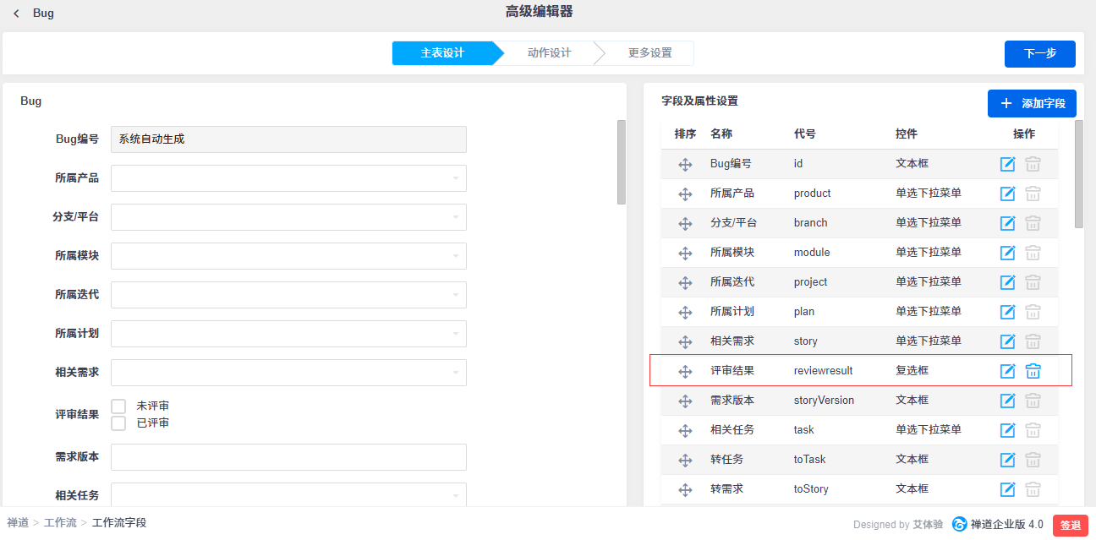Tick the 已评审 checkbox

pyautogui.click(x=119, y=423)
